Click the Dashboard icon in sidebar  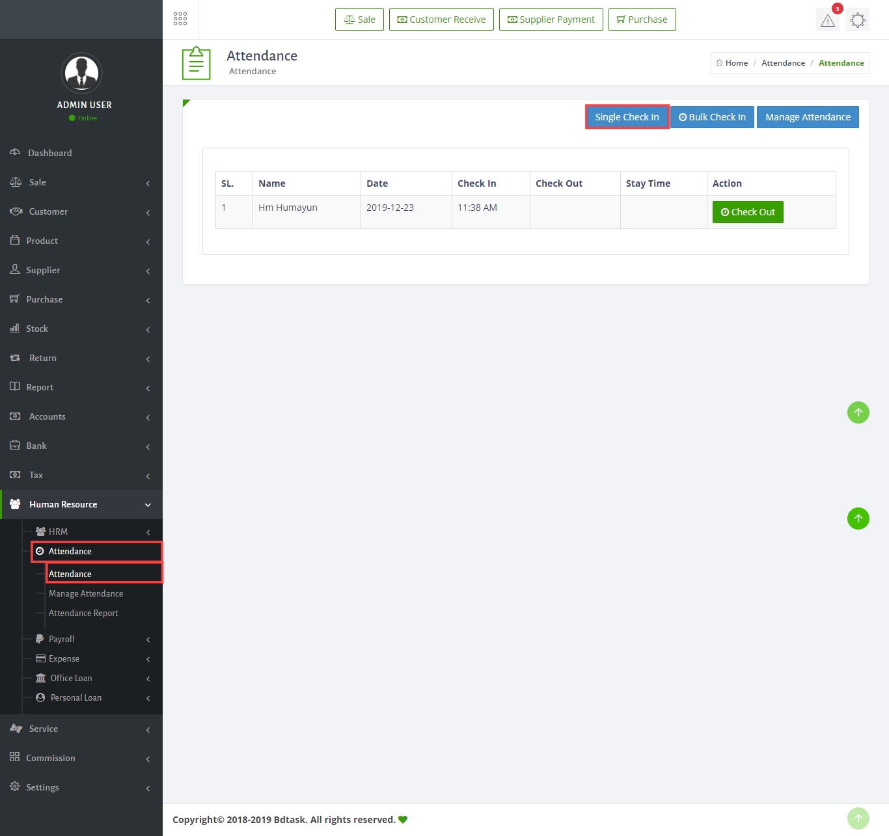click(x=15, y=152)
